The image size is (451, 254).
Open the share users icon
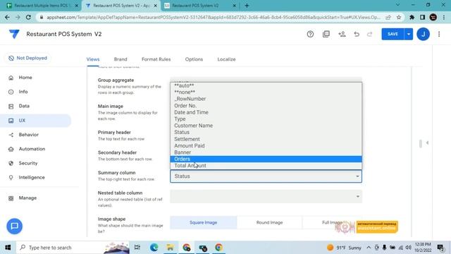click(x=342, y=35)
